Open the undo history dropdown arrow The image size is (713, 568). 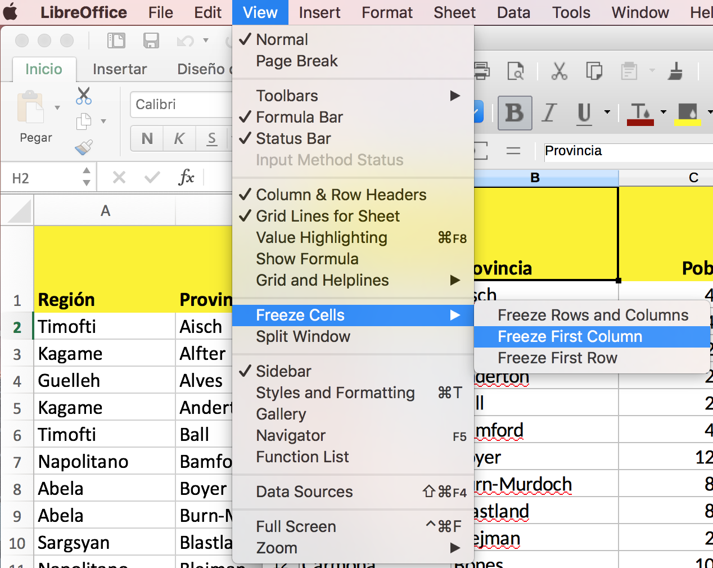point(206,40)
